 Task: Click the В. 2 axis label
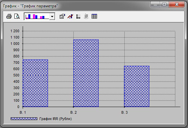[73, 112]
